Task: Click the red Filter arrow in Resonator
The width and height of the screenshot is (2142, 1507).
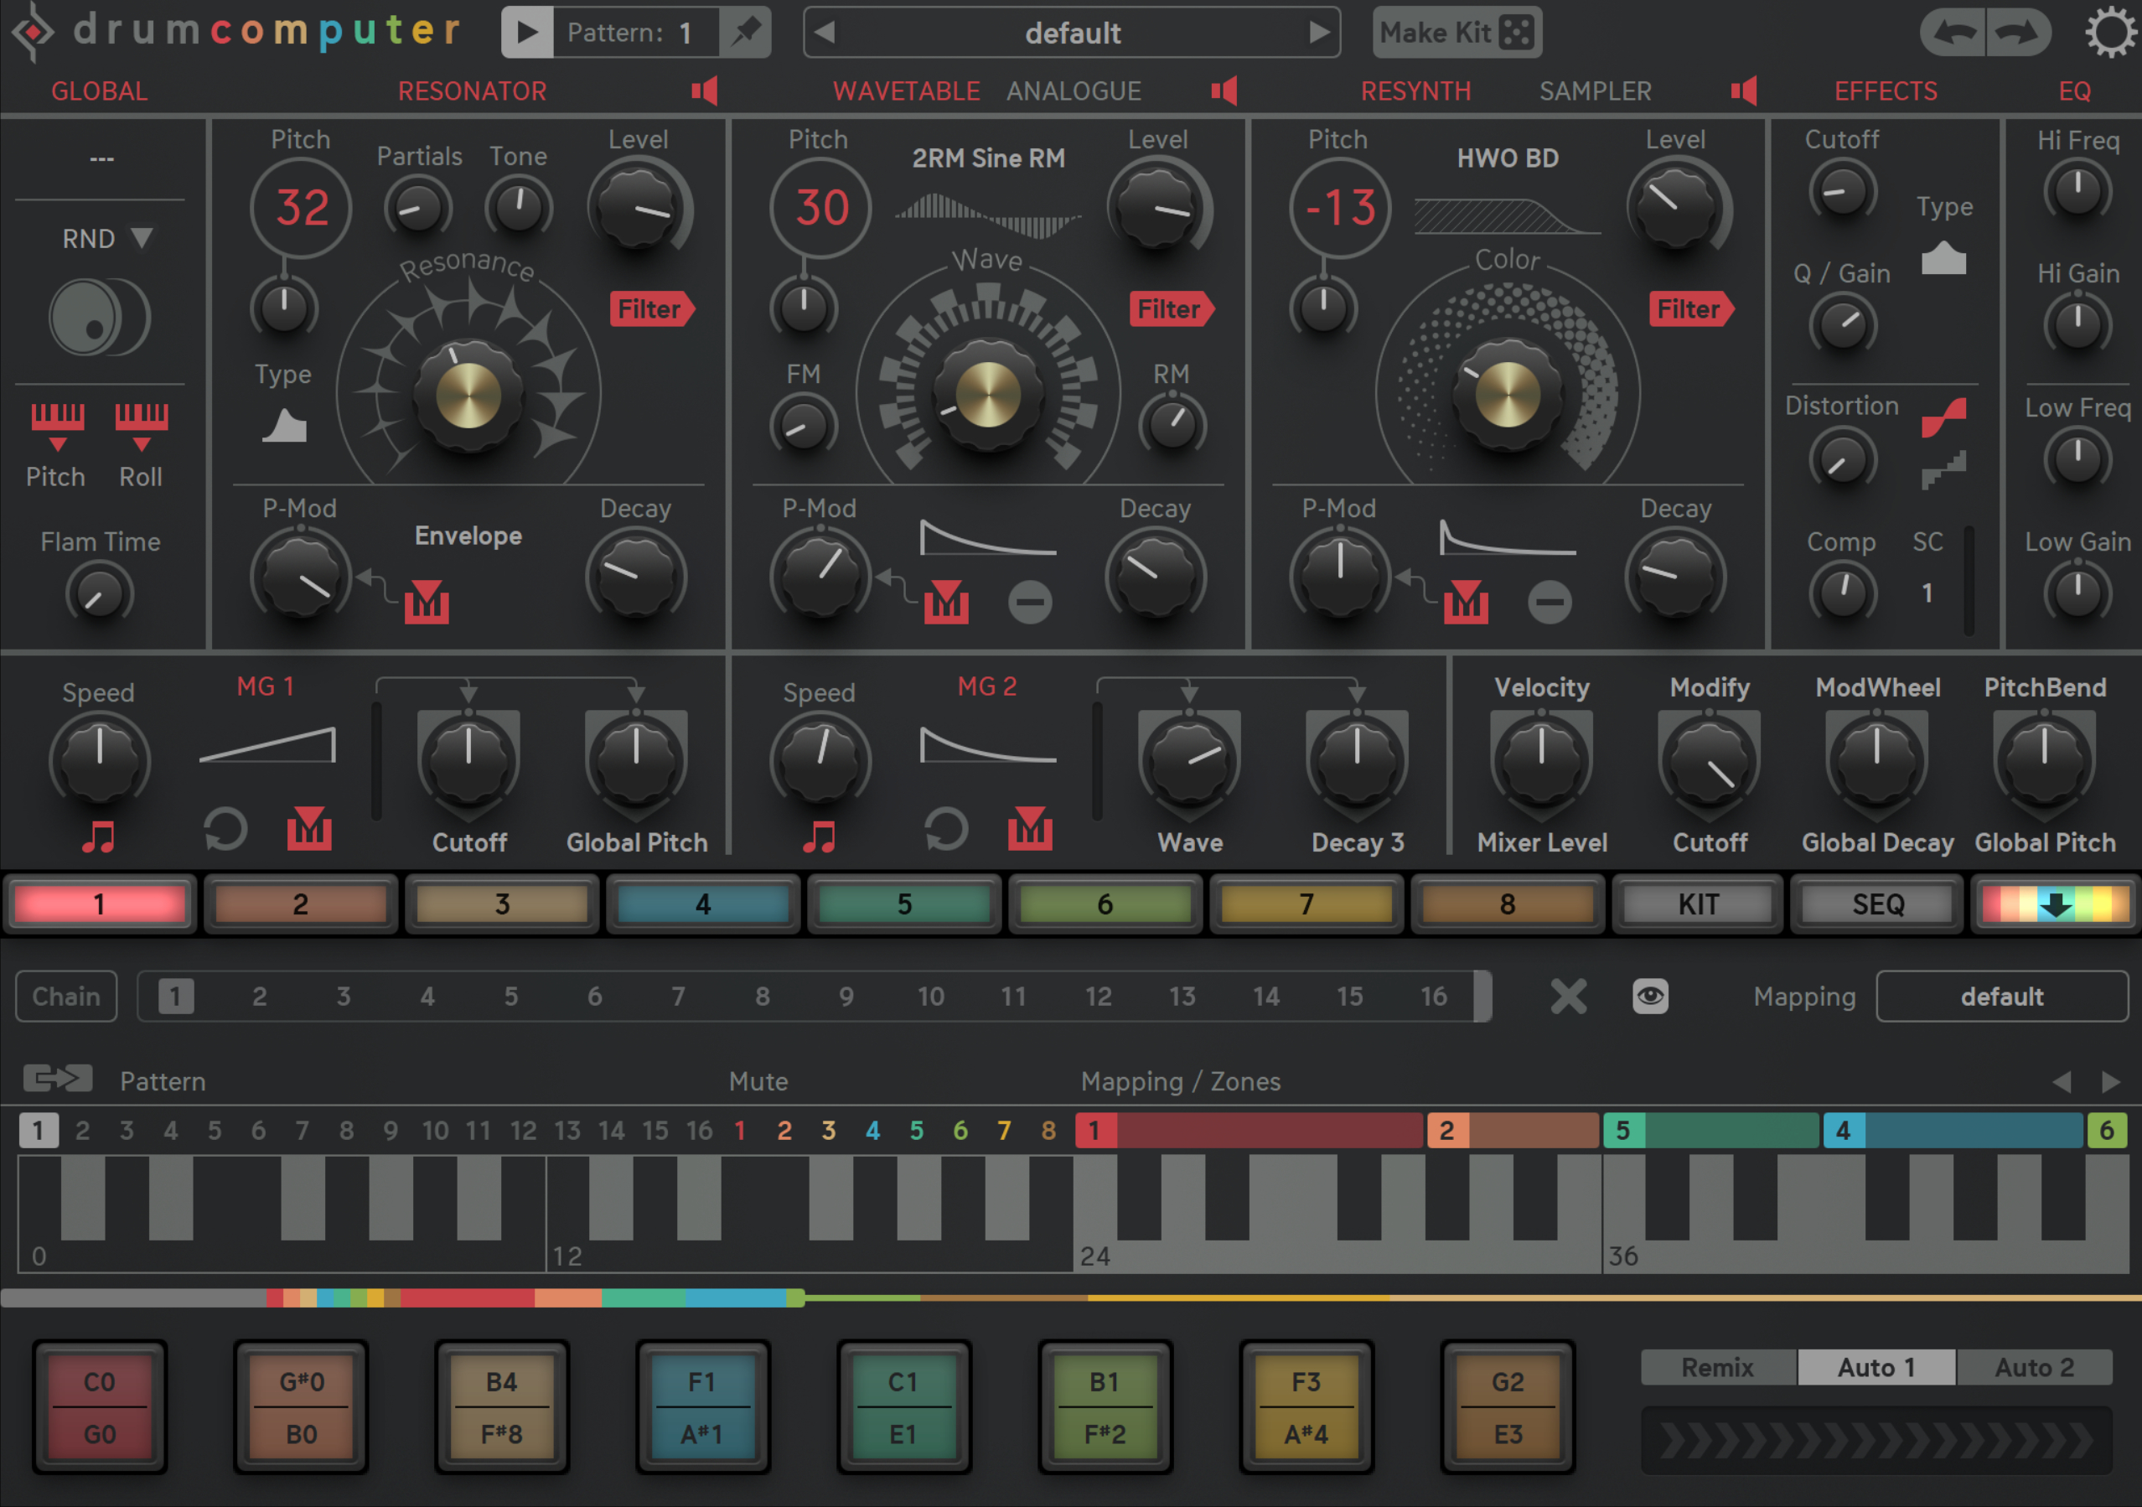Action: tap(650, 309)
